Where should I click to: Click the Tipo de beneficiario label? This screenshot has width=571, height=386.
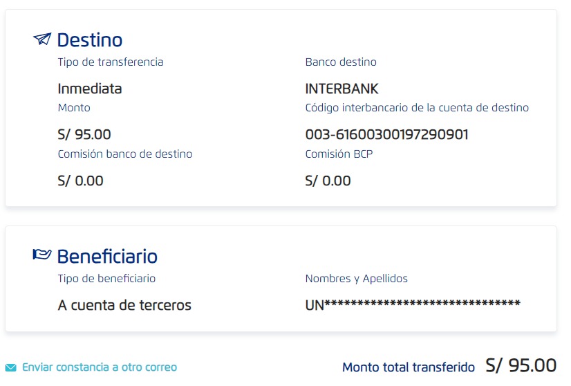point(106,279)
